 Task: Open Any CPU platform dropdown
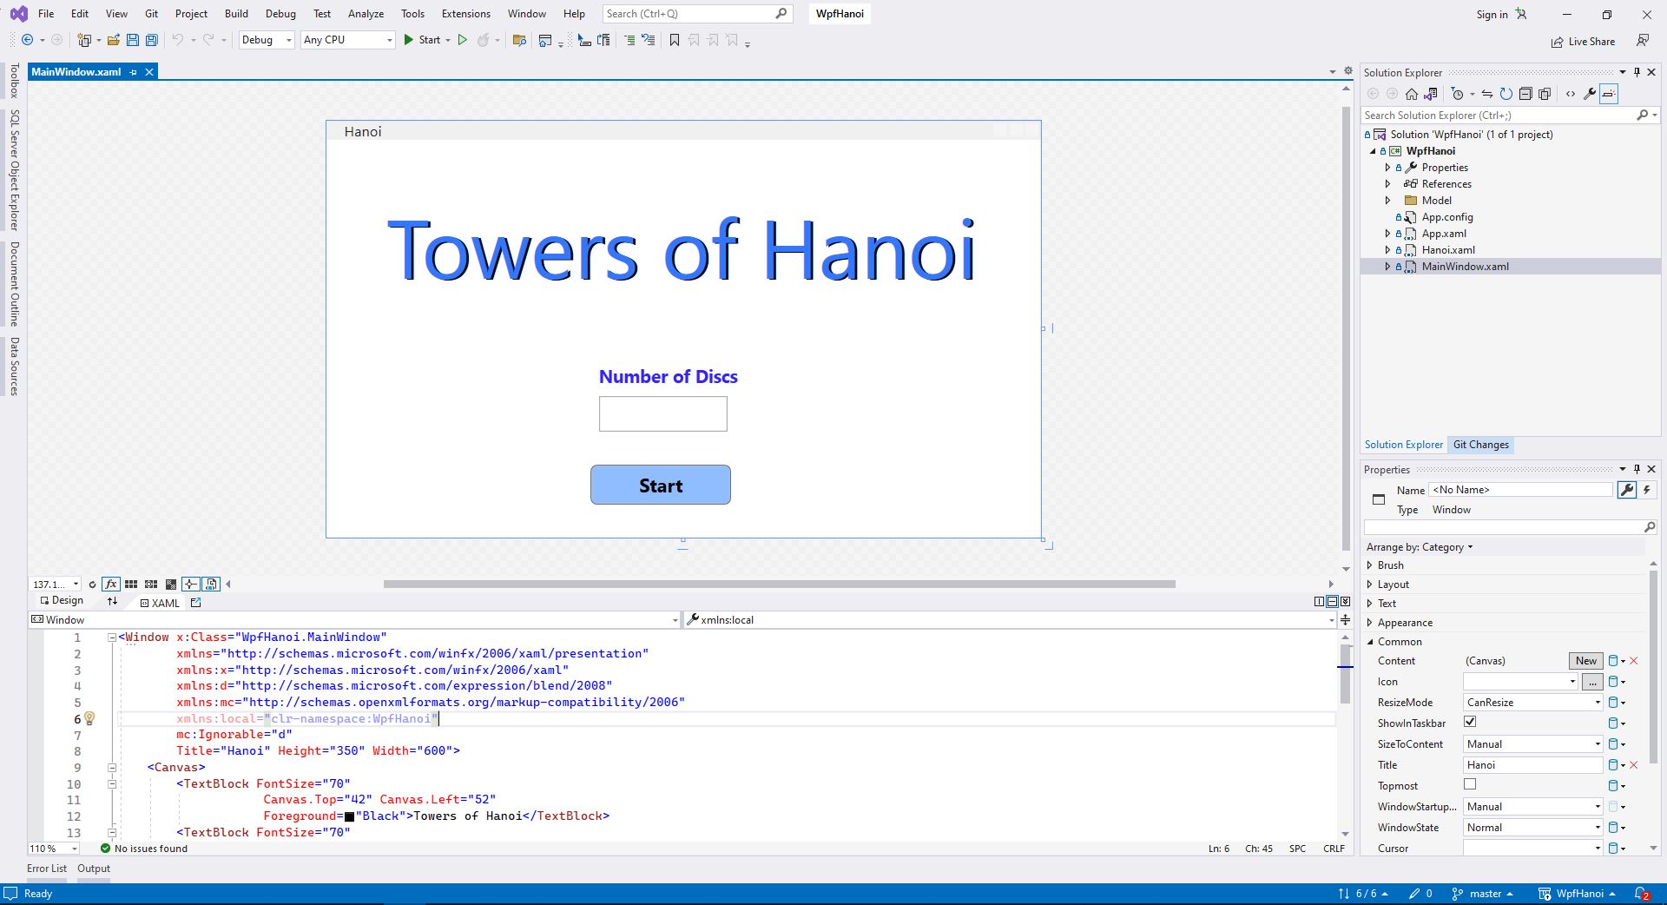(x=348, y=40)
